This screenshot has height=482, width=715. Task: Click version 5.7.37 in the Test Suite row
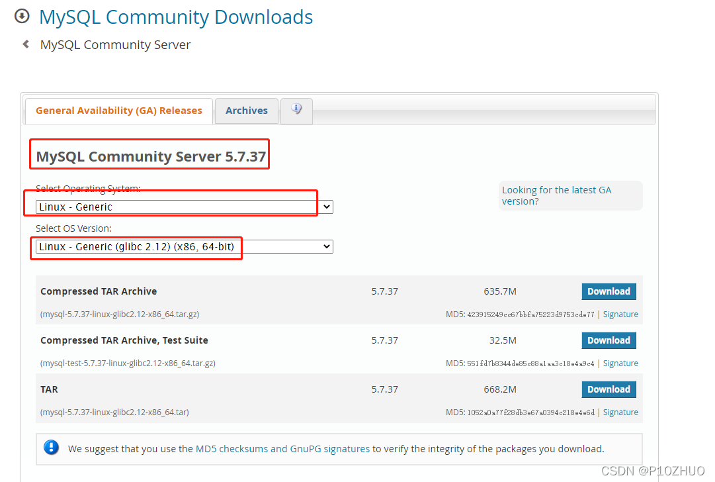[x=384, y=340]
